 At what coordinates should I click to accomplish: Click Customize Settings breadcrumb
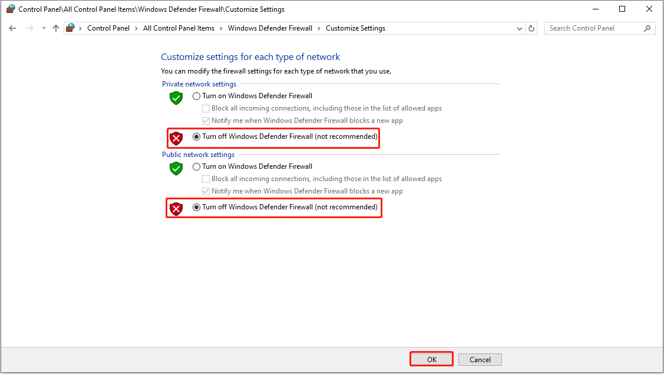point(355,28)
